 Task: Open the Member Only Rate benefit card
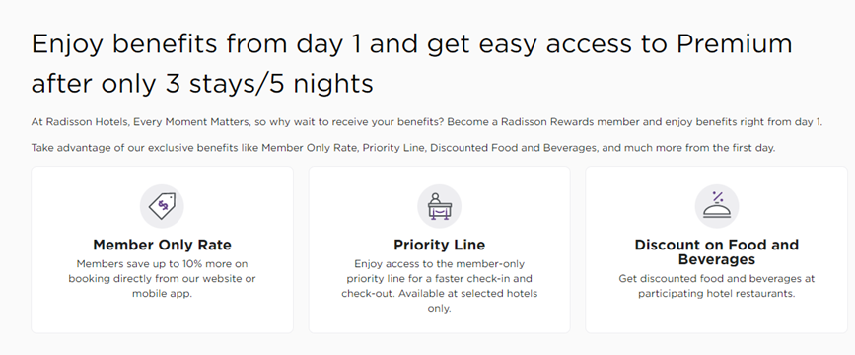(x=162, y=249)
